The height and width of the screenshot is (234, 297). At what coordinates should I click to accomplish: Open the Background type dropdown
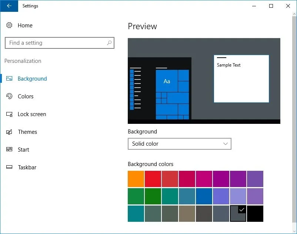179,144
